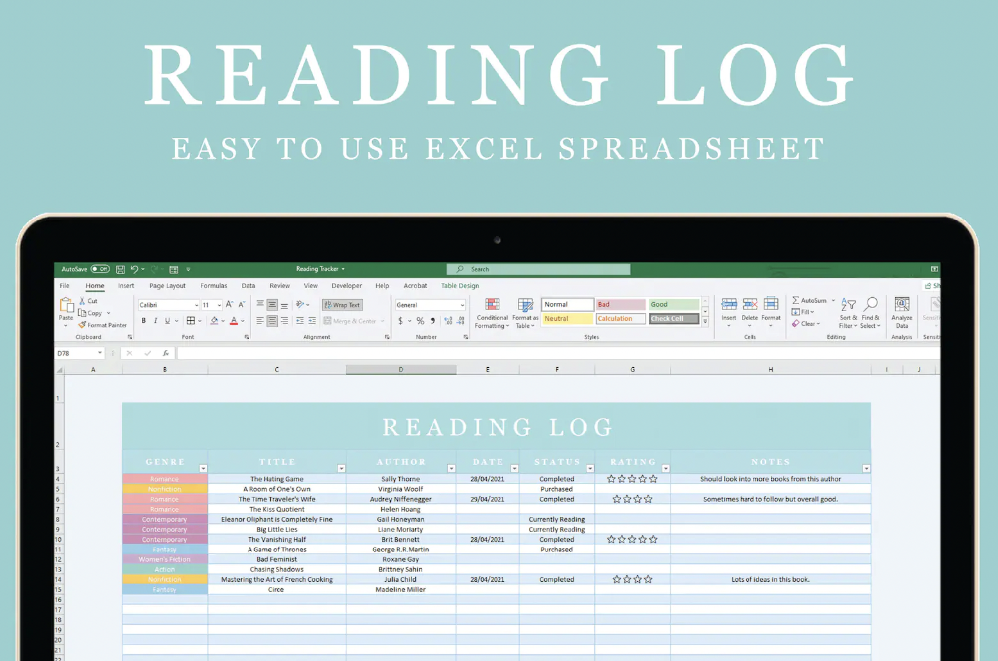Insert new cells using the Insert icon
The image size is (998, 661).
coord(729,308)
